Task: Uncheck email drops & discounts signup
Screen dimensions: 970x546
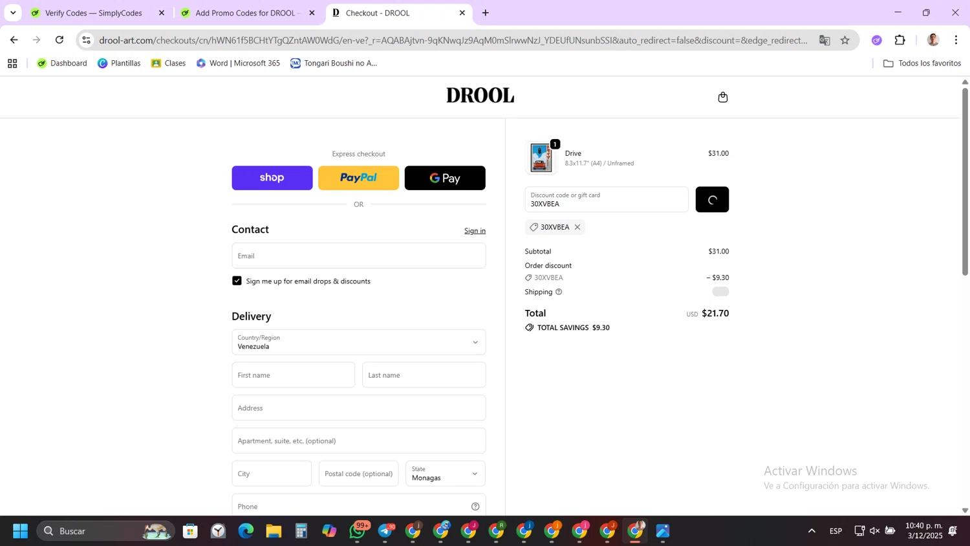Action: click(x=237, y=281)
